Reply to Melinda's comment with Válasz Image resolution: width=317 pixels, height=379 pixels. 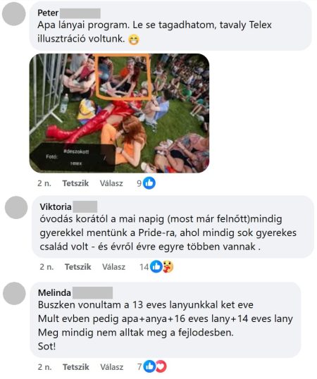(x=111, y=367)
